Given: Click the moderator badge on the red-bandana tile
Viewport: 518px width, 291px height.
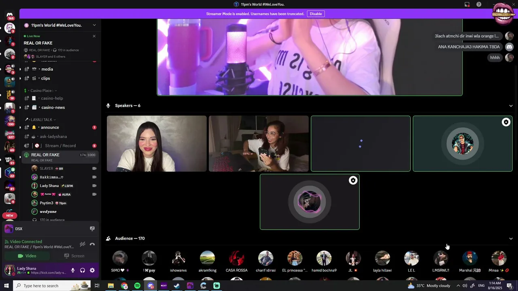Looking at the screenshot, I should pyautogui.click(x=506, y=122).
